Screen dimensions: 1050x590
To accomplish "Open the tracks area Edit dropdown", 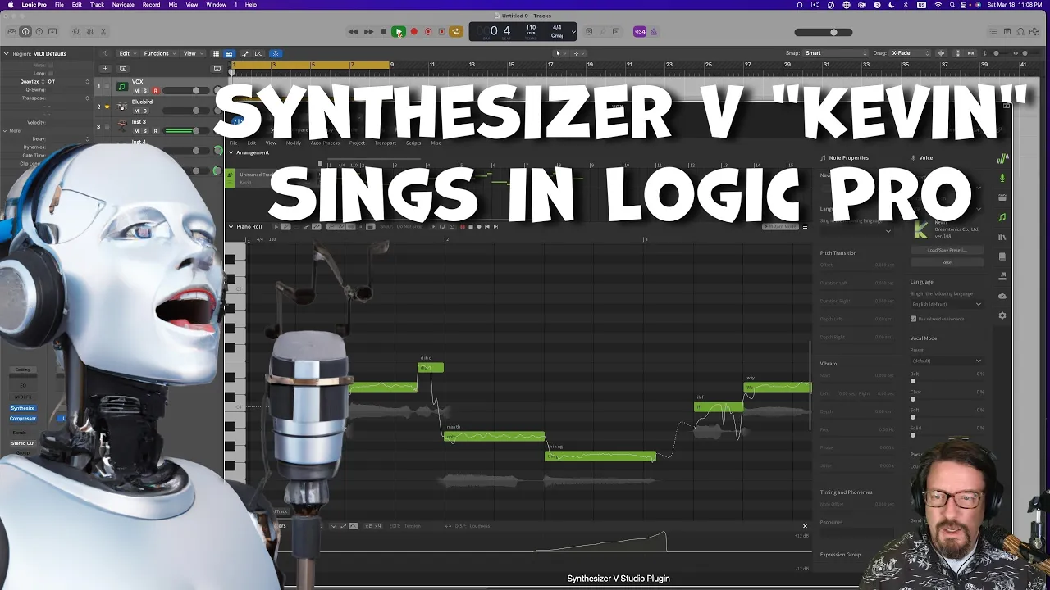I will (x=126, y=53).
